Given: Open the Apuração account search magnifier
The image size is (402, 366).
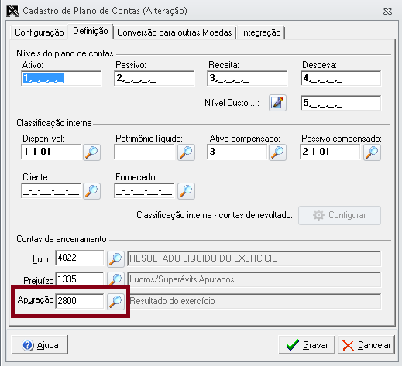Looking at the screenshot, I should pyautogui.click(x=115, y=301).
